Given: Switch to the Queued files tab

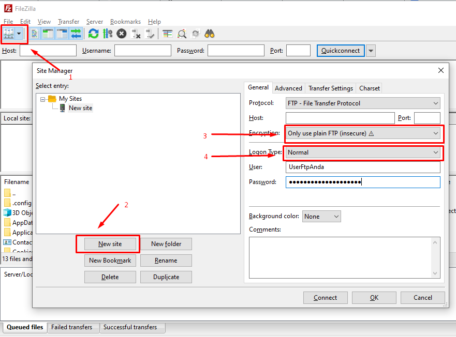Looking at the screenshot, I should pos(25,327).
